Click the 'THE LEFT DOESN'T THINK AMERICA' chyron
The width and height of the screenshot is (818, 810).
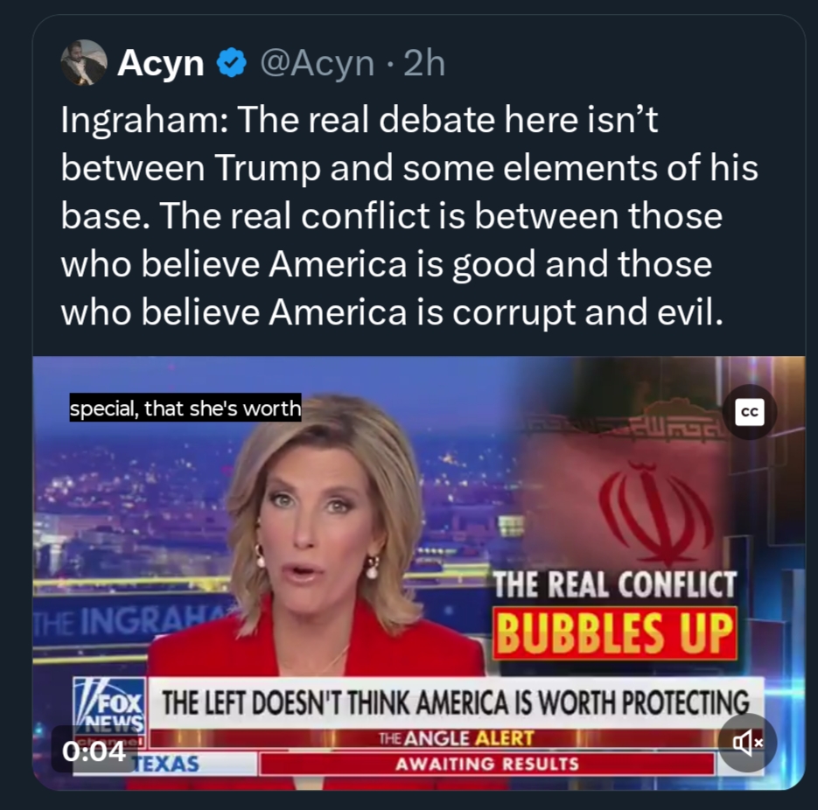(x=456, y=702)
